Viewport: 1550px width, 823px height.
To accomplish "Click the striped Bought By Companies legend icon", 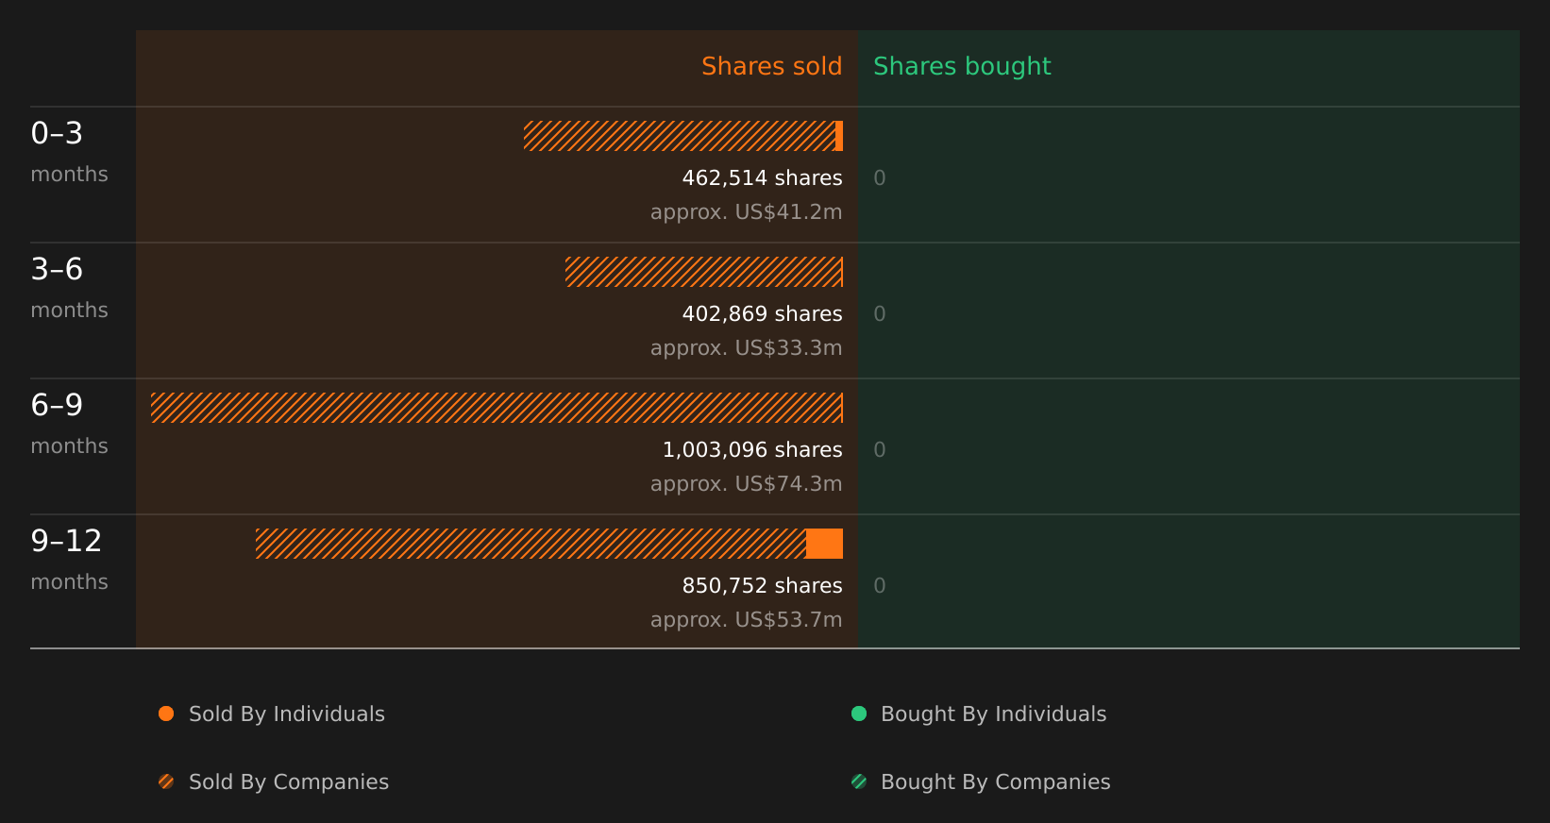I will [859, 781].
